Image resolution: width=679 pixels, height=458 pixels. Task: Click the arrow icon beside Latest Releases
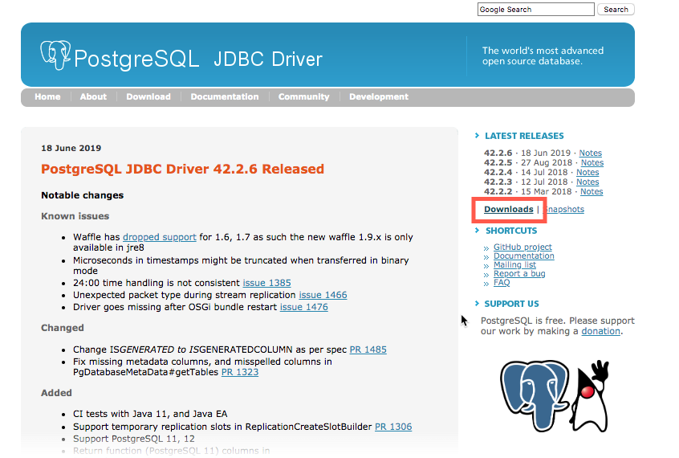(x=478, y=137)
